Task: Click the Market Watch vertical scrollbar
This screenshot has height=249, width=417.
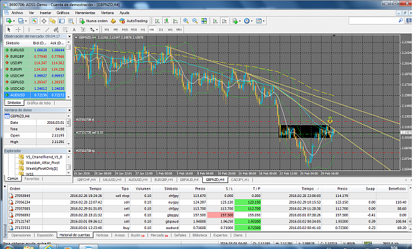Action: (69, 69)
